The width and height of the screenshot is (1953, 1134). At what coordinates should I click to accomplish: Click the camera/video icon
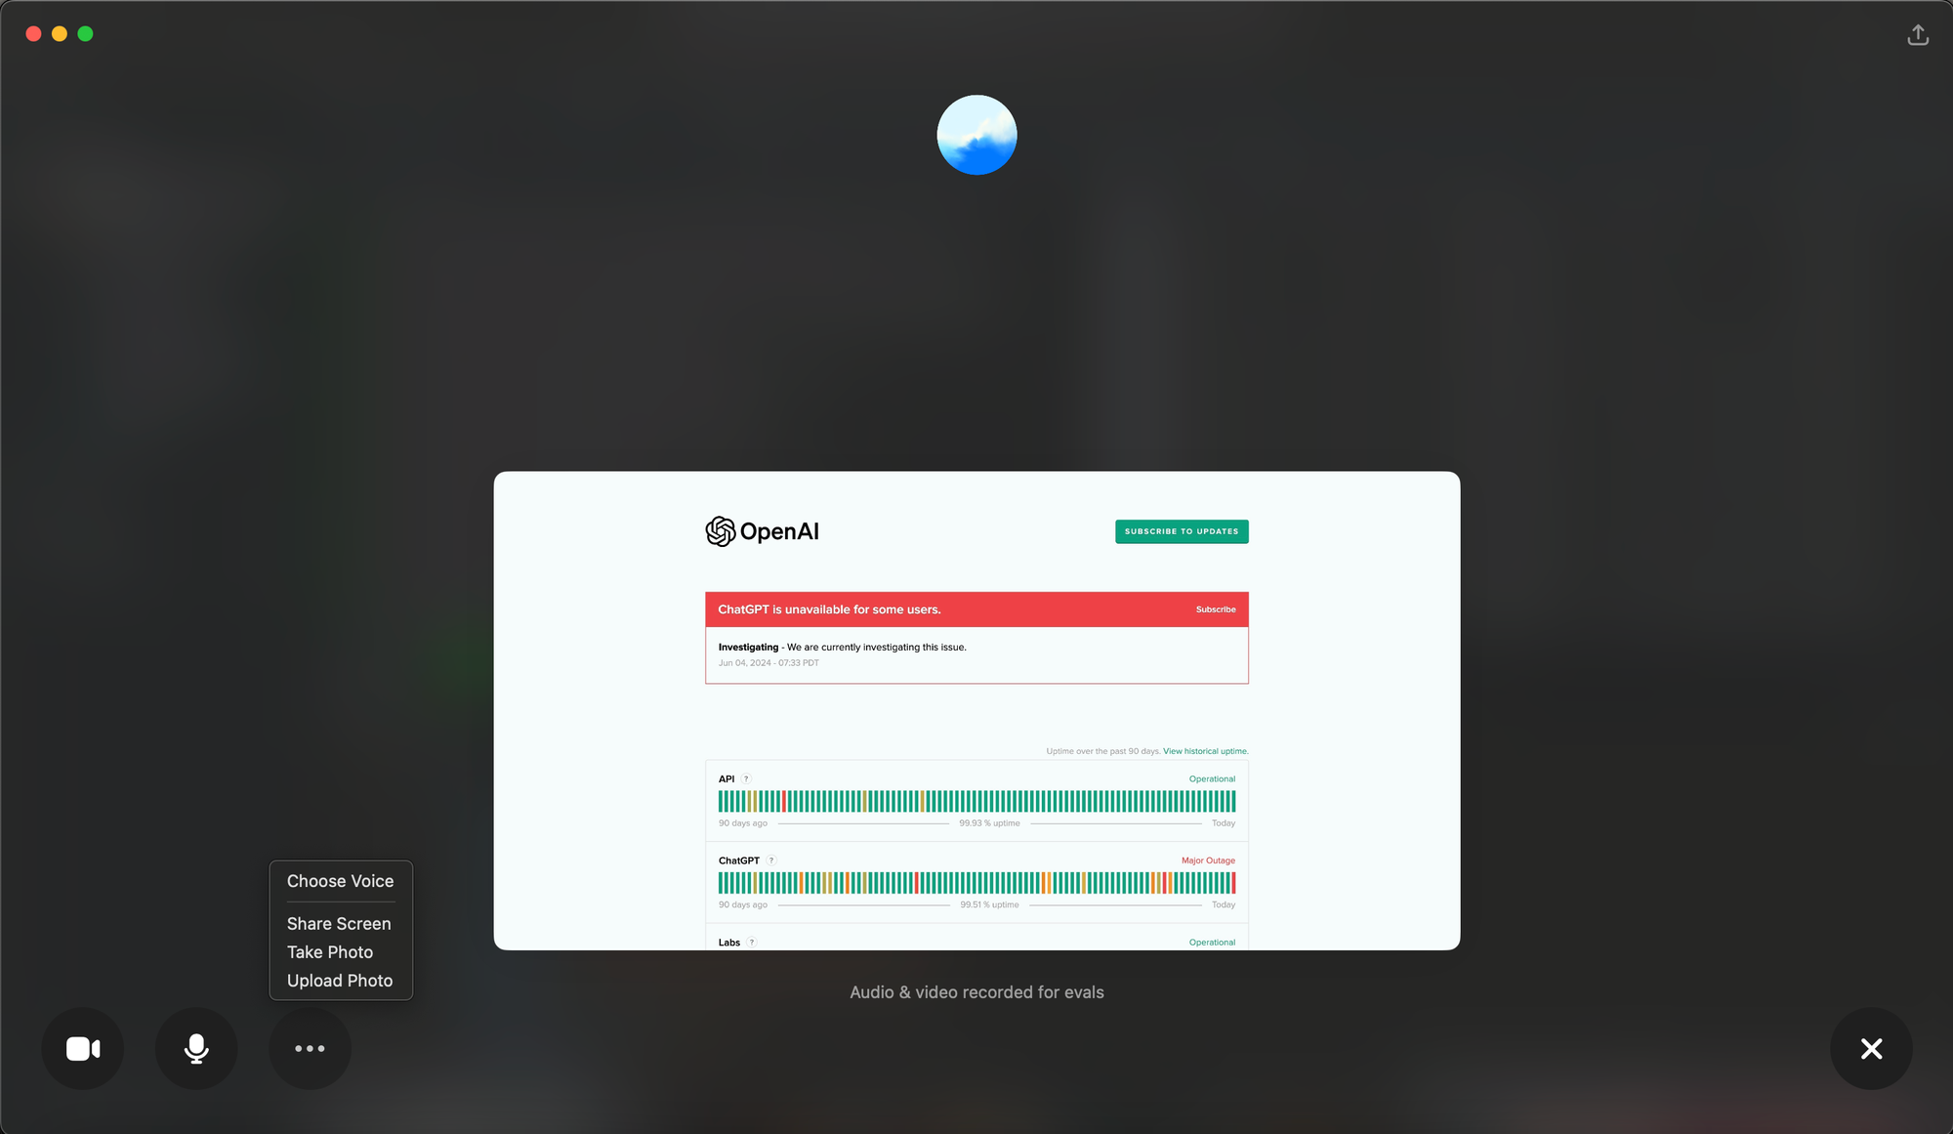(x=85, y=1049)
